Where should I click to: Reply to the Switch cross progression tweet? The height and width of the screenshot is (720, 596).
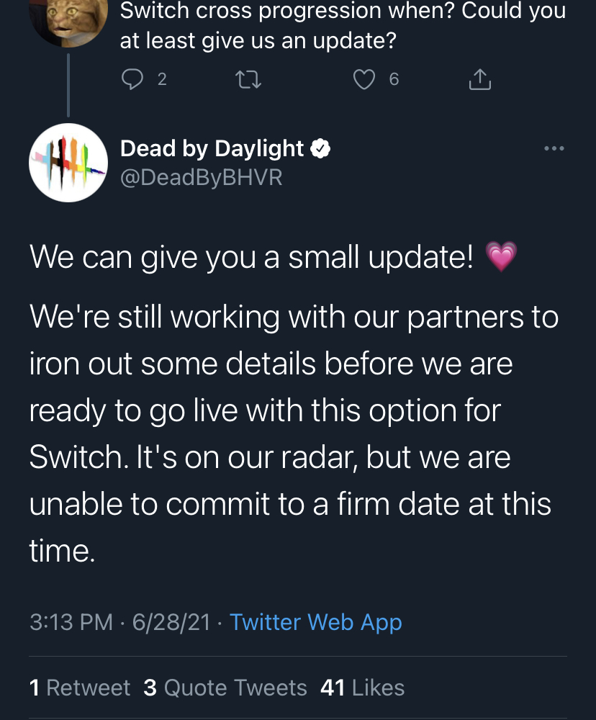pyautogui.click(x=132, y=79)
